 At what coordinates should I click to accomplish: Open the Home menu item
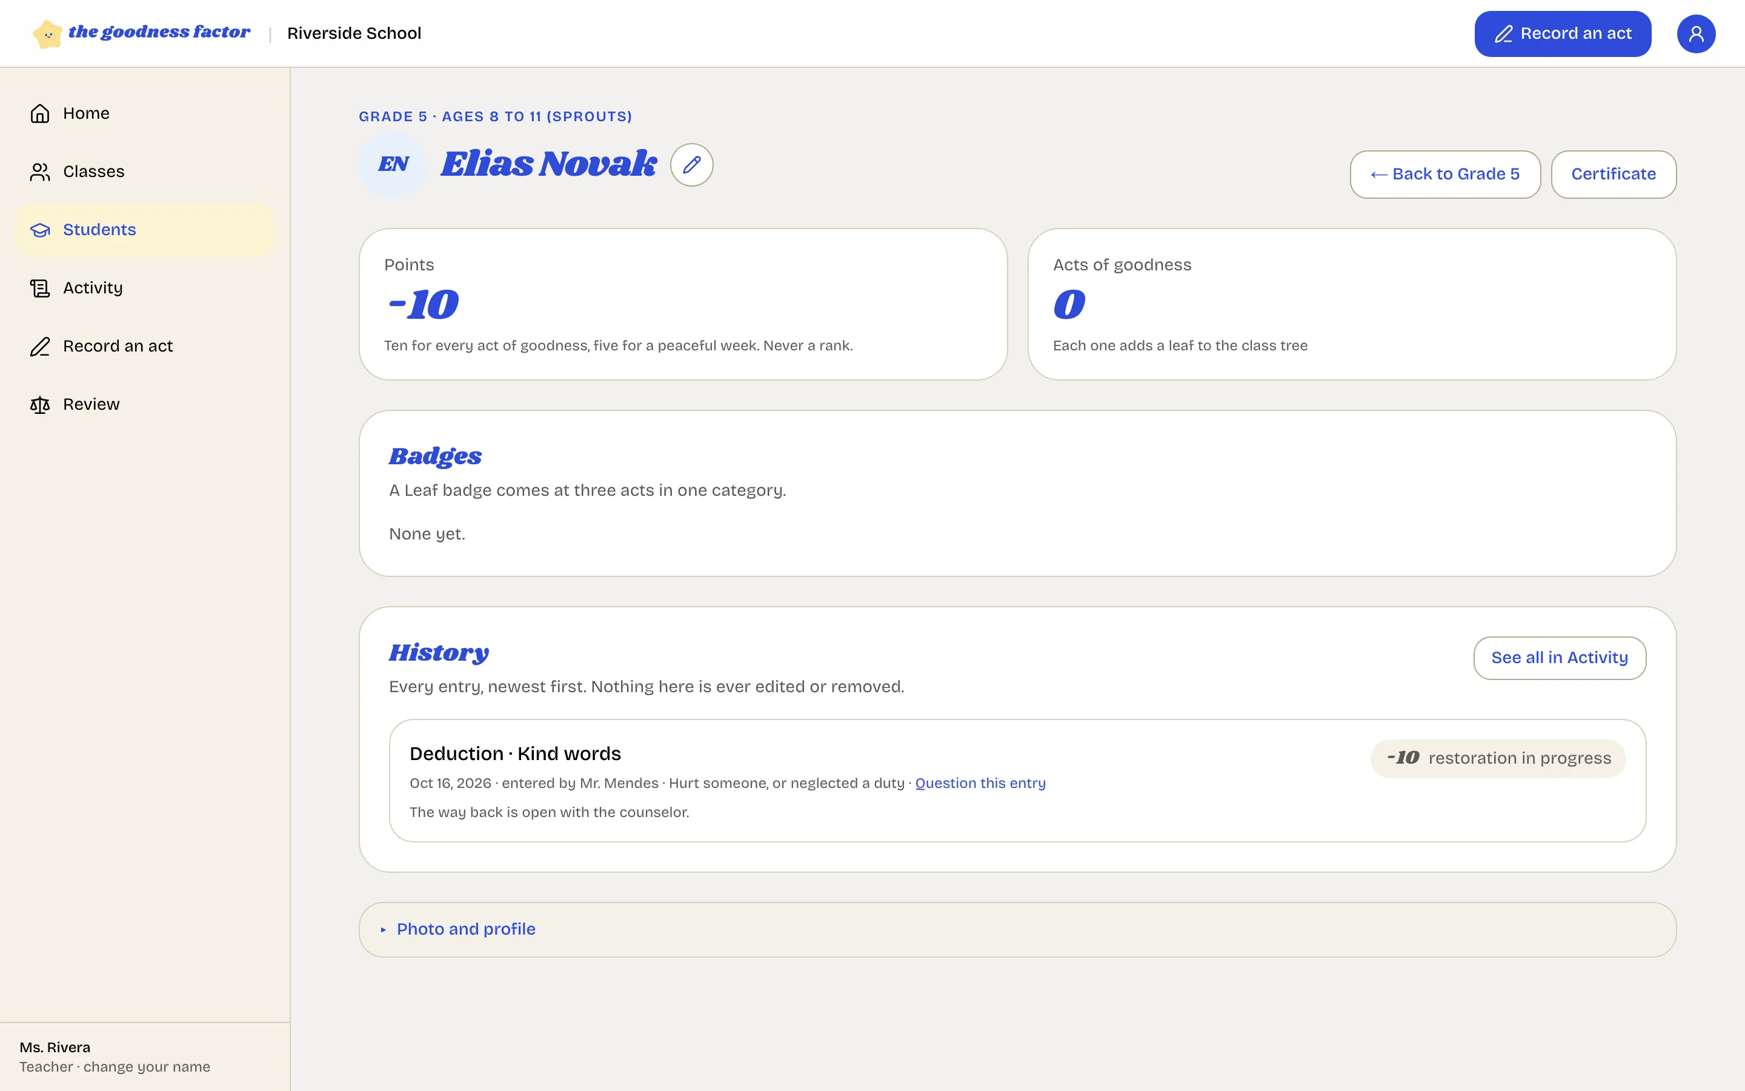coord(145,113)
